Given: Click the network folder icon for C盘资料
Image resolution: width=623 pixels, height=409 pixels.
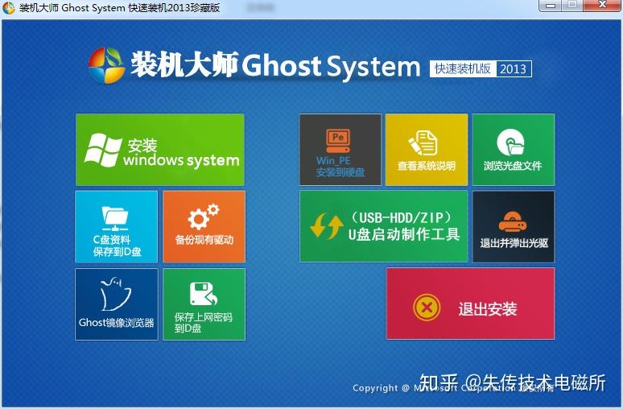Looking at the screenshot, I should coord(115,218).
